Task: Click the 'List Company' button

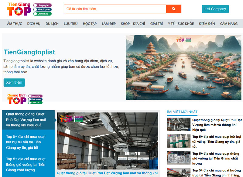Action: (215, 9)
